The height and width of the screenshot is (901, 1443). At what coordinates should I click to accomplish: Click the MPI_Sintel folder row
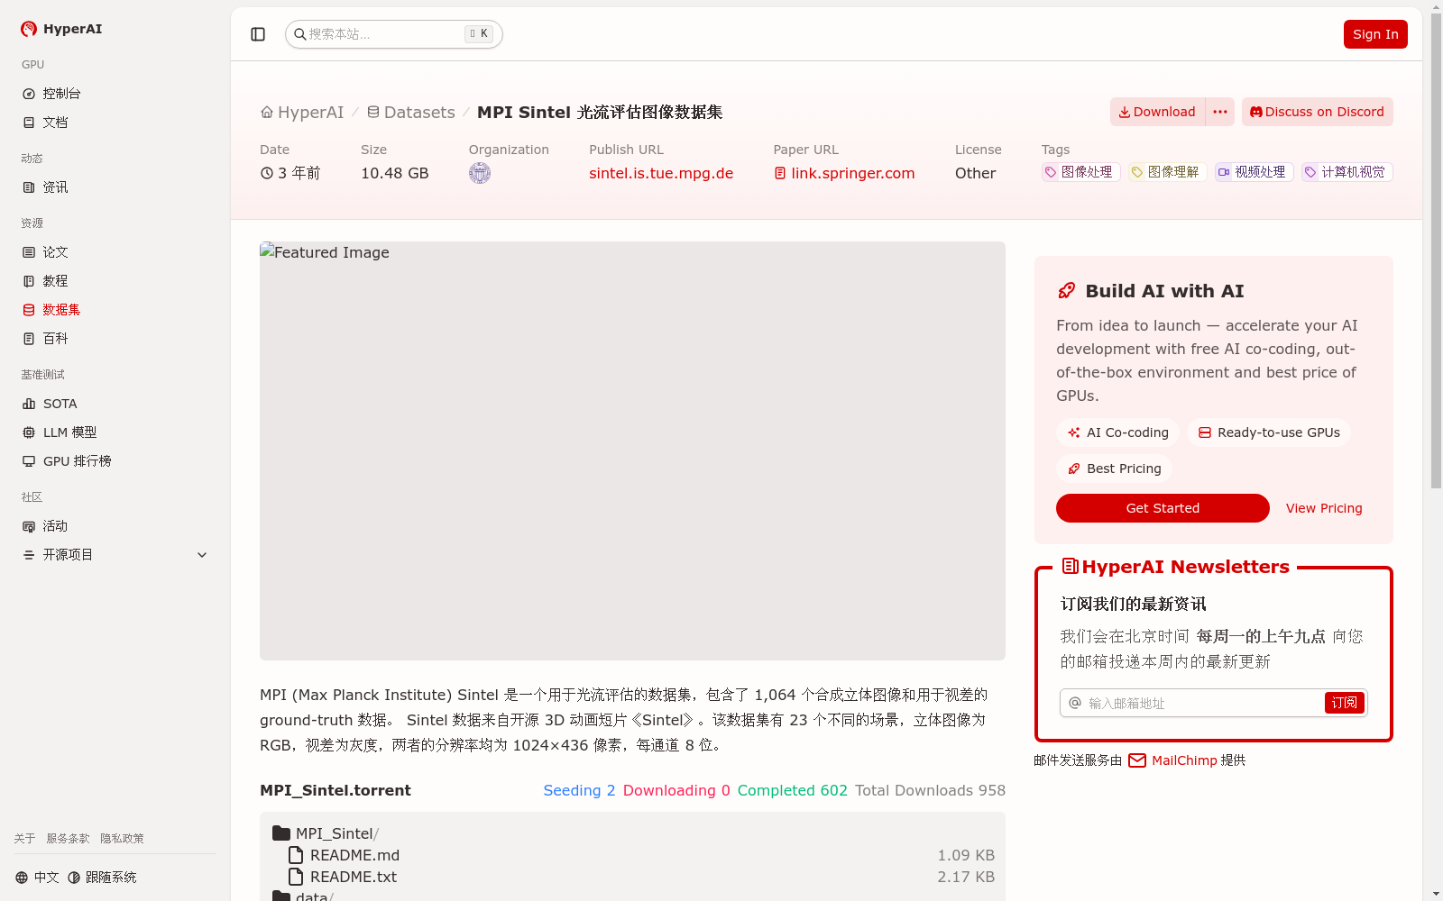[632, 833]
